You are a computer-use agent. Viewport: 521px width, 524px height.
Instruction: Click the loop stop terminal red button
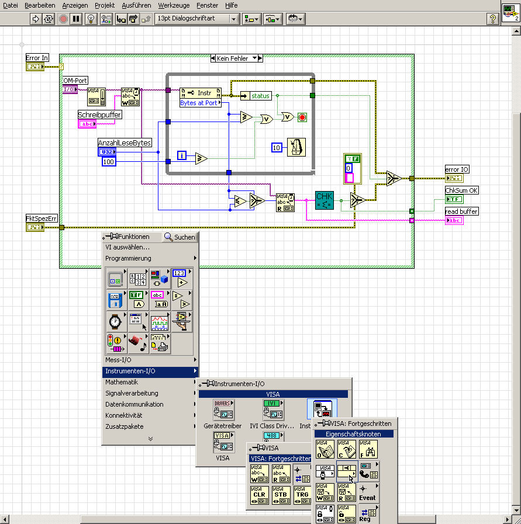(302, 117)
